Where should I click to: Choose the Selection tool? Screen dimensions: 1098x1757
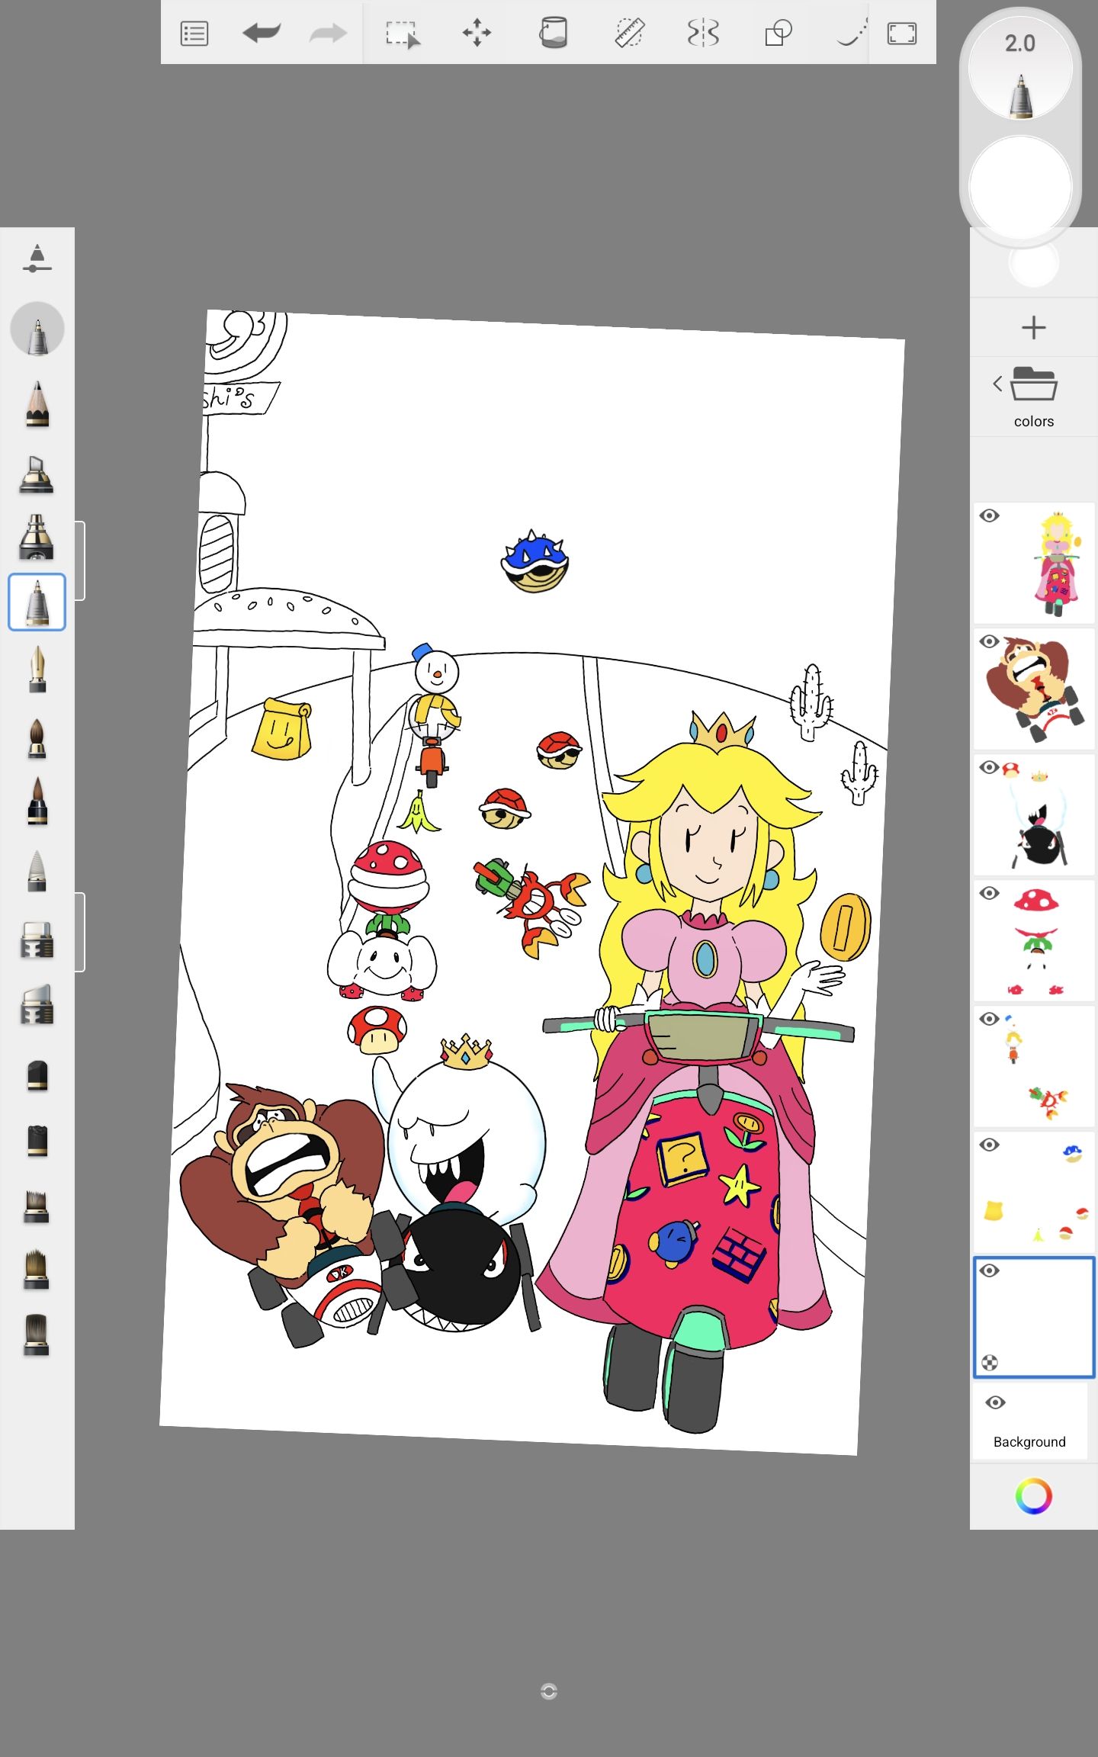(402, 34)
